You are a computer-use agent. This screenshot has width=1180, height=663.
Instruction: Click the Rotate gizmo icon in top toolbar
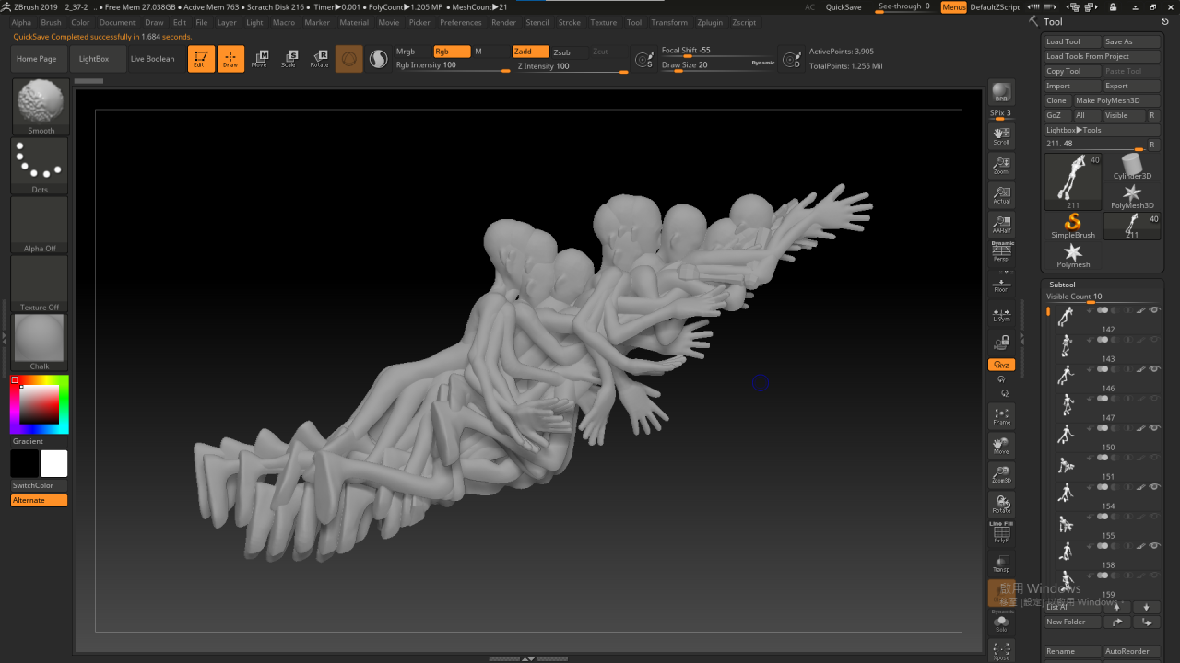click(319, 59)
